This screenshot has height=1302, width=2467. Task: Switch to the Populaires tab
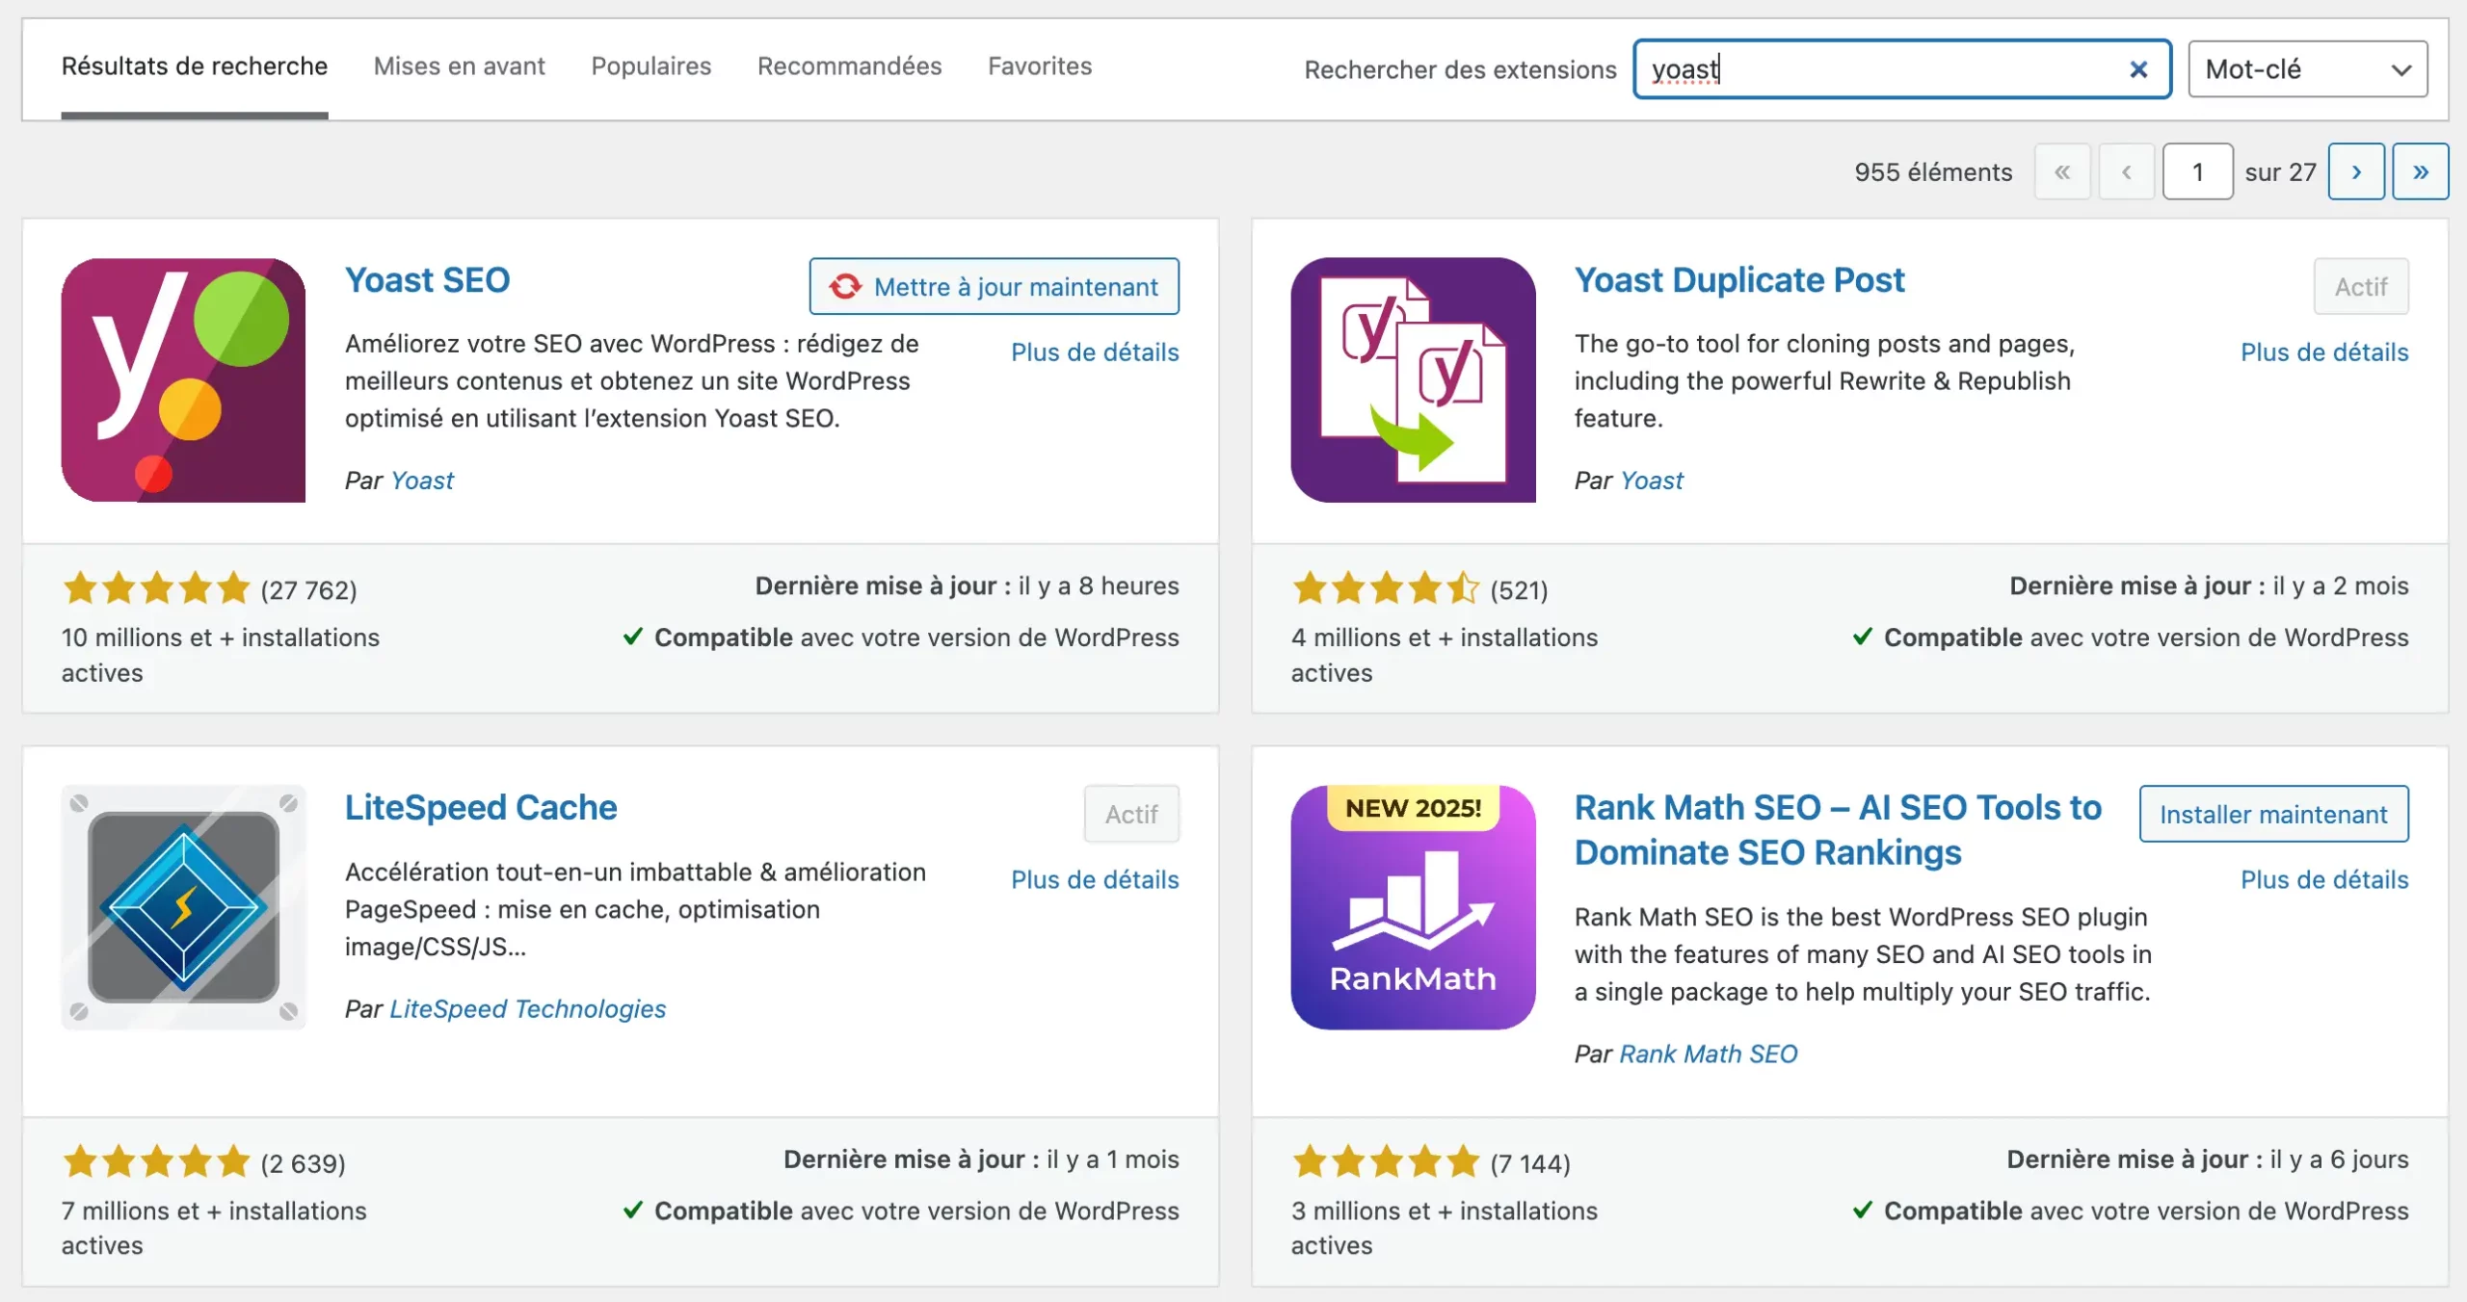tap(650, 65)
